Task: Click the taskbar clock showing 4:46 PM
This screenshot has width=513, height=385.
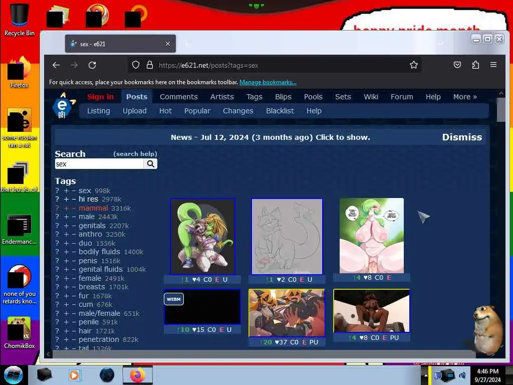Action: click(x=487, y=375)
